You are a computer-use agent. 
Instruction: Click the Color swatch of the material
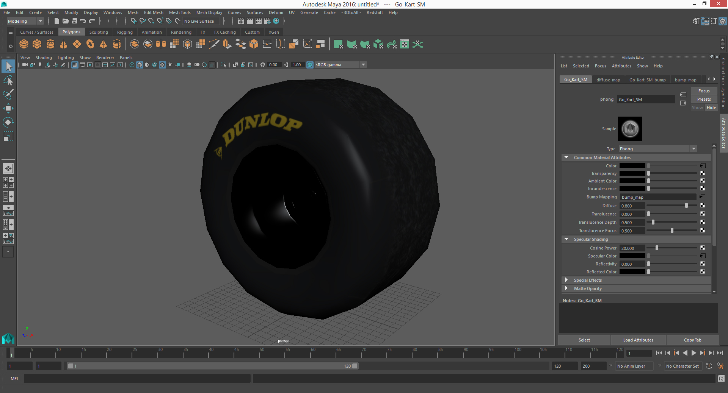[x=632, y=166]
